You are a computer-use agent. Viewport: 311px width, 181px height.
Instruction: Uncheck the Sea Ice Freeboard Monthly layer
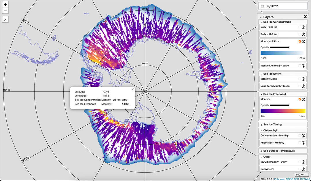click(x=299, y=99)
